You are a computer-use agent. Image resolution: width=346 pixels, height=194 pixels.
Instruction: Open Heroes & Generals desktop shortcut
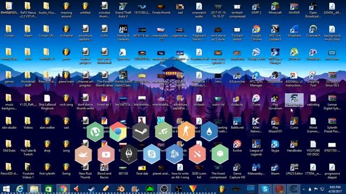coord(123,33)
